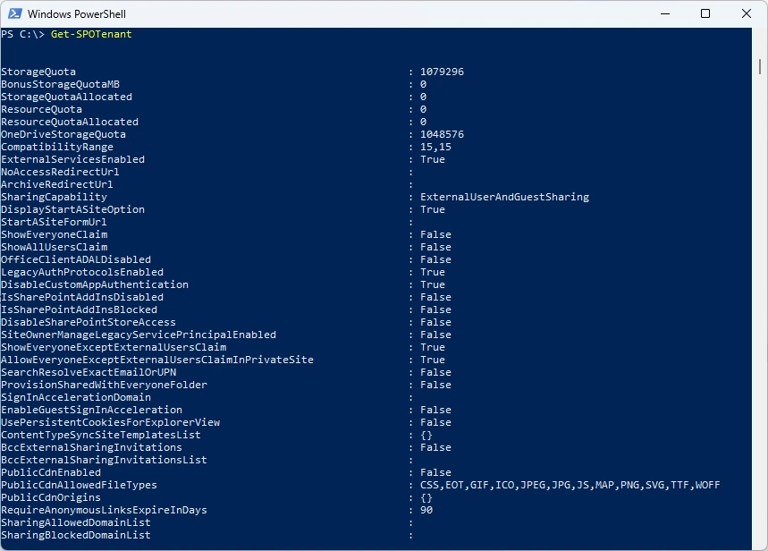Click the ExternalUserAndGuestSharing value
768x551 pixels.
tap(504, 197)
